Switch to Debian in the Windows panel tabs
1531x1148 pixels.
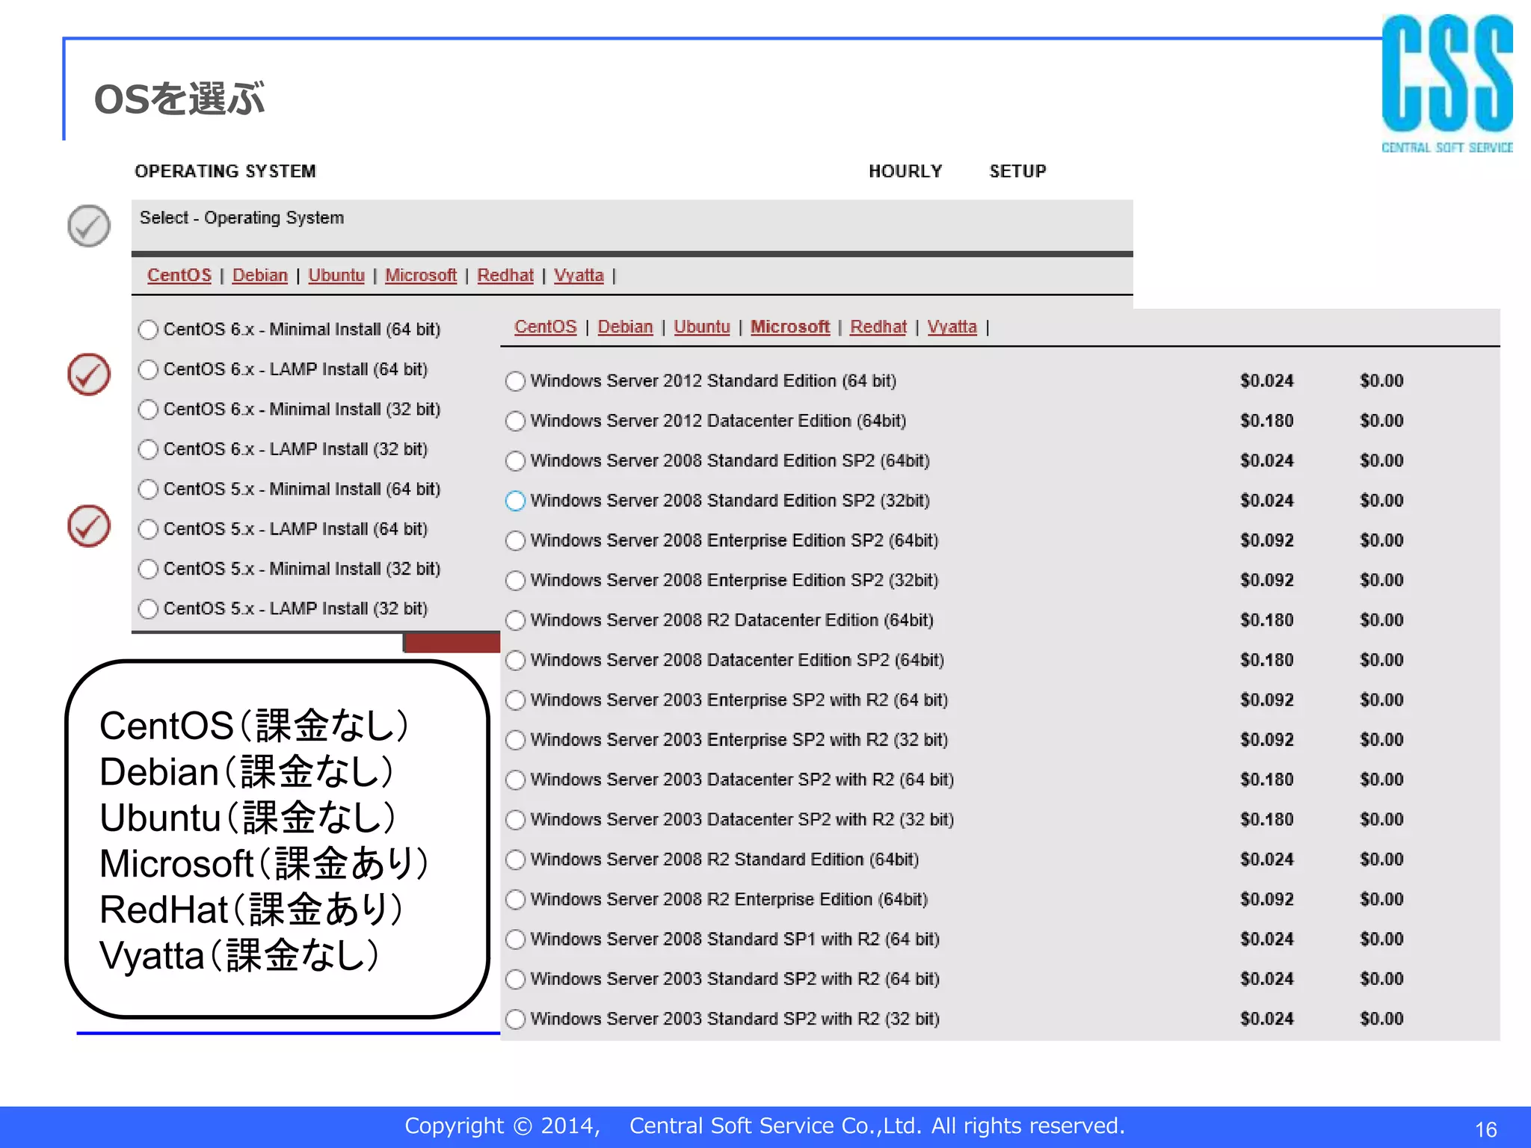pos(626,327)
